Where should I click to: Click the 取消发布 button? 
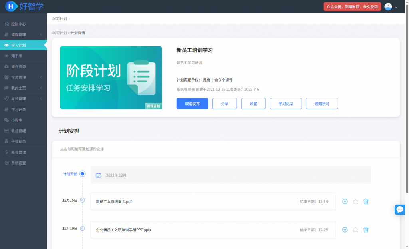coord(192,104)
